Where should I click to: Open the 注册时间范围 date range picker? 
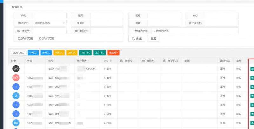pos(195,31)
